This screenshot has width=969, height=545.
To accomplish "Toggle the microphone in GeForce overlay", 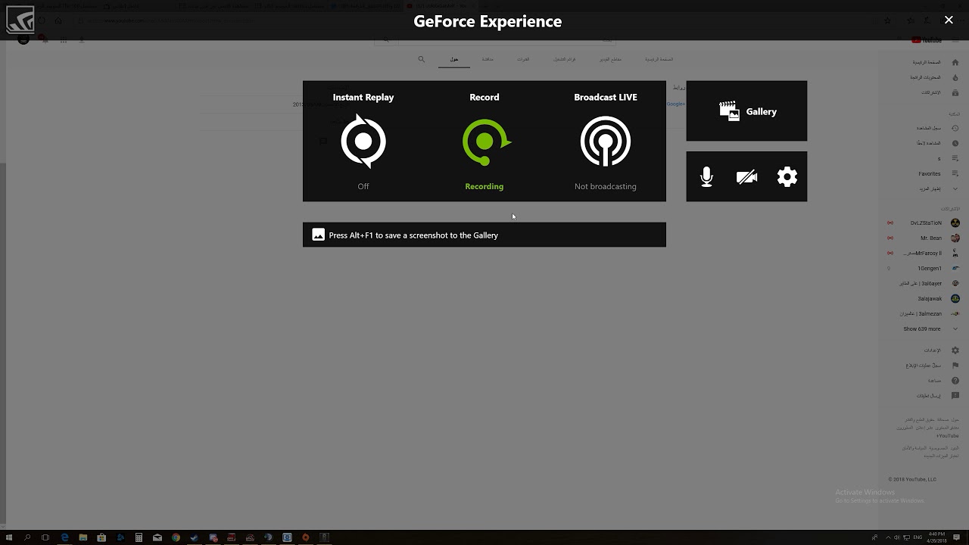I will click(x=706, y=176).
